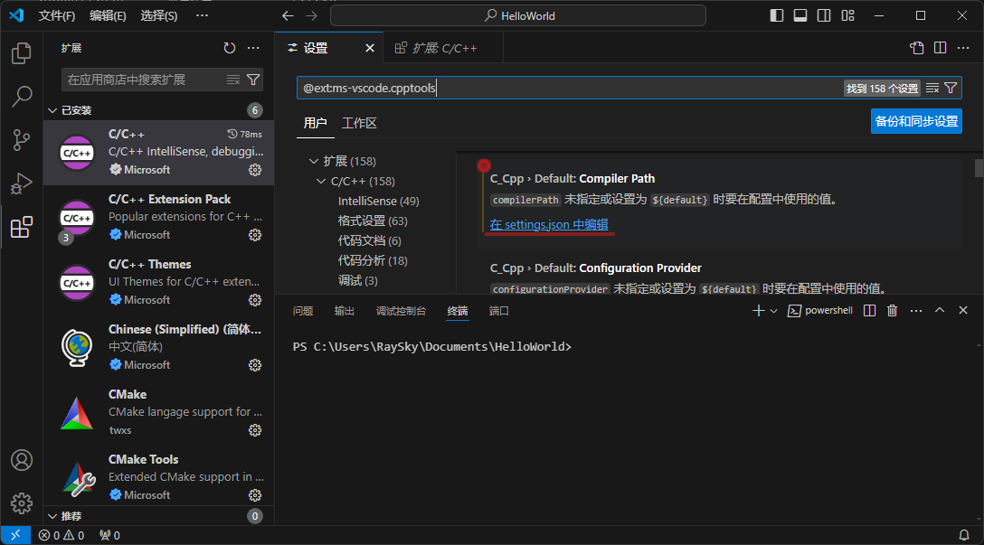Create a new terminal with plus
The image size is (984, 545).
(x=759, y=310)
